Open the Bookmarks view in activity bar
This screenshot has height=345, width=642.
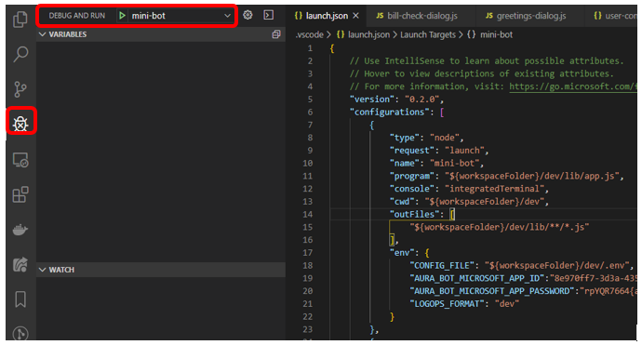[20, 299]
